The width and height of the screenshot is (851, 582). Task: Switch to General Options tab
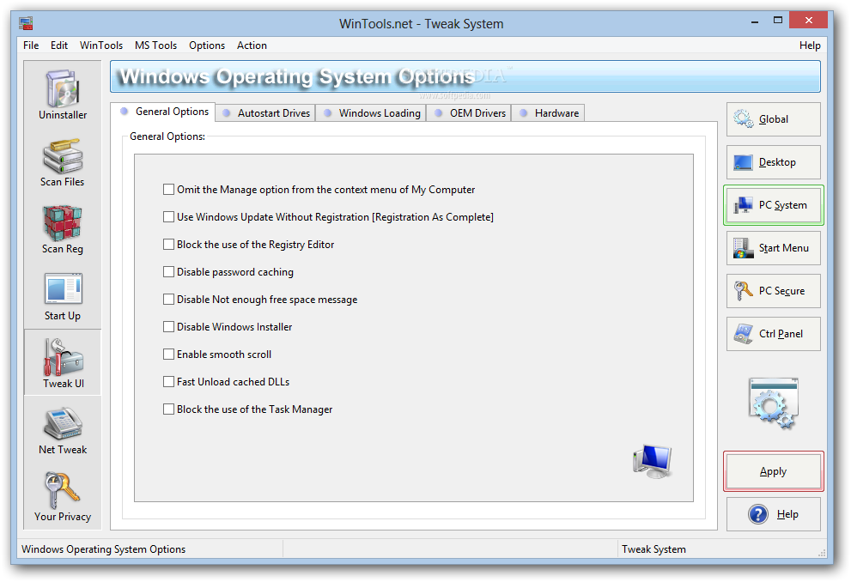coord(163,112)
